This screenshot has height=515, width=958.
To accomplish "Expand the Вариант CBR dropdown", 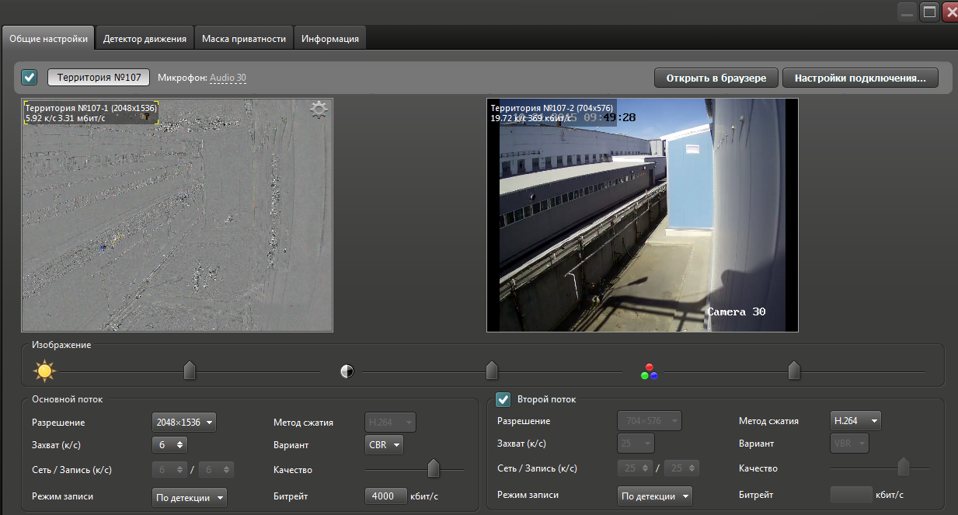I will 384,445.
